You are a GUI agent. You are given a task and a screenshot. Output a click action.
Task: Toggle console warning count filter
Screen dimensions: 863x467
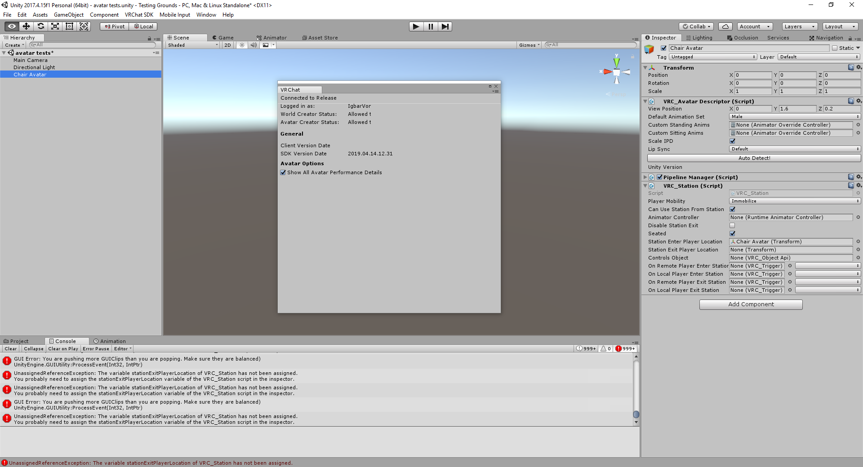[605, 348]
